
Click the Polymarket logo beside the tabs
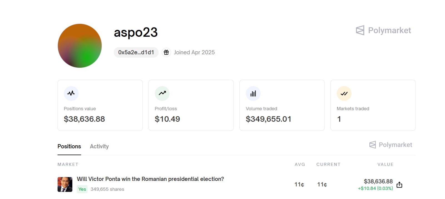click(x=390, y=145)
